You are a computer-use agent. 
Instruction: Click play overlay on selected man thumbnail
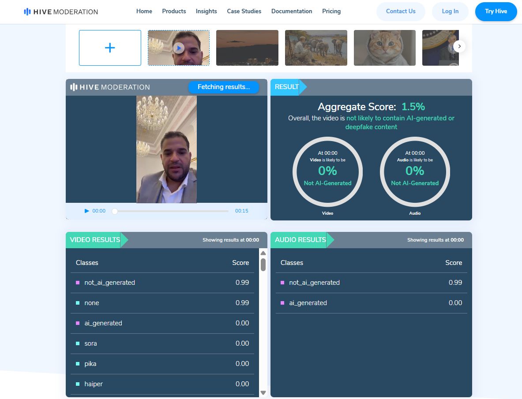[x=179, y=48]
